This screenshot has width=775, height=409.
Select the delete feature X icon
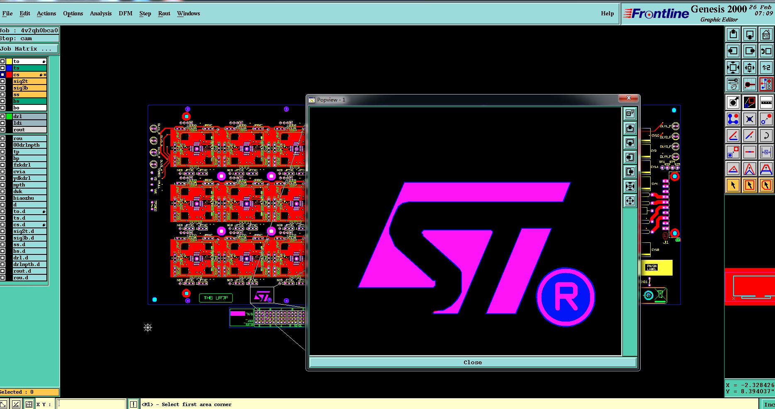tap(750, 119)
